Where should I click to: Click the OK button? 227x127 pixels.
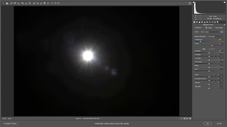208,123
